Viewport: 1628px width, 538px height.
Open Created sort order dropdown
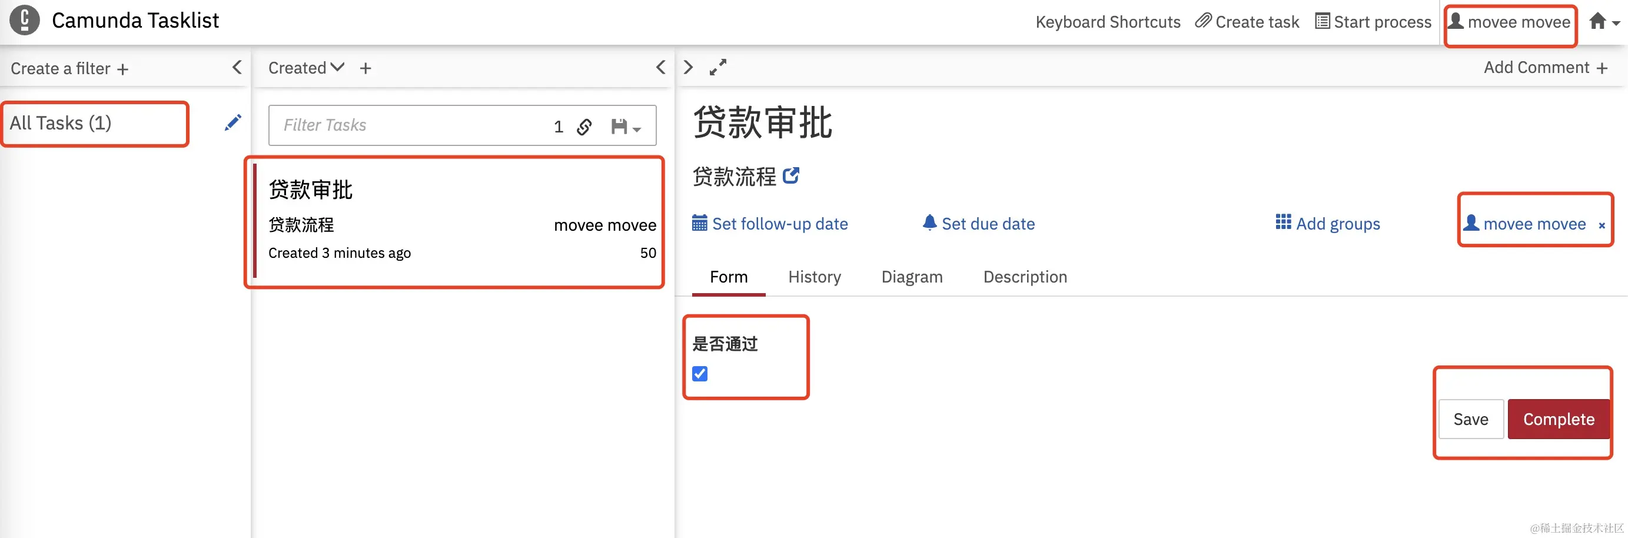click(x=306, y=68)
